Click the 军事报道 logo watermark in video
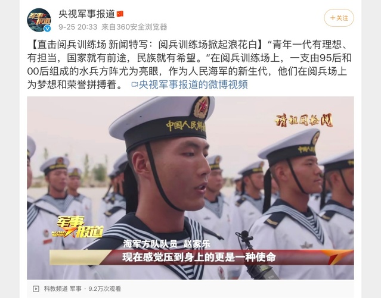This screenshot has height=298, width=381. (78, 227)
